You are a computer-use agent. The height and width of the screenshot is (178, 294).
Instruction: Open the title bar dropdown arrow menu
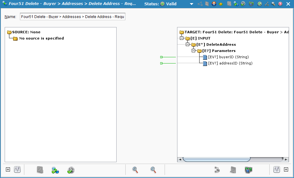192,4
